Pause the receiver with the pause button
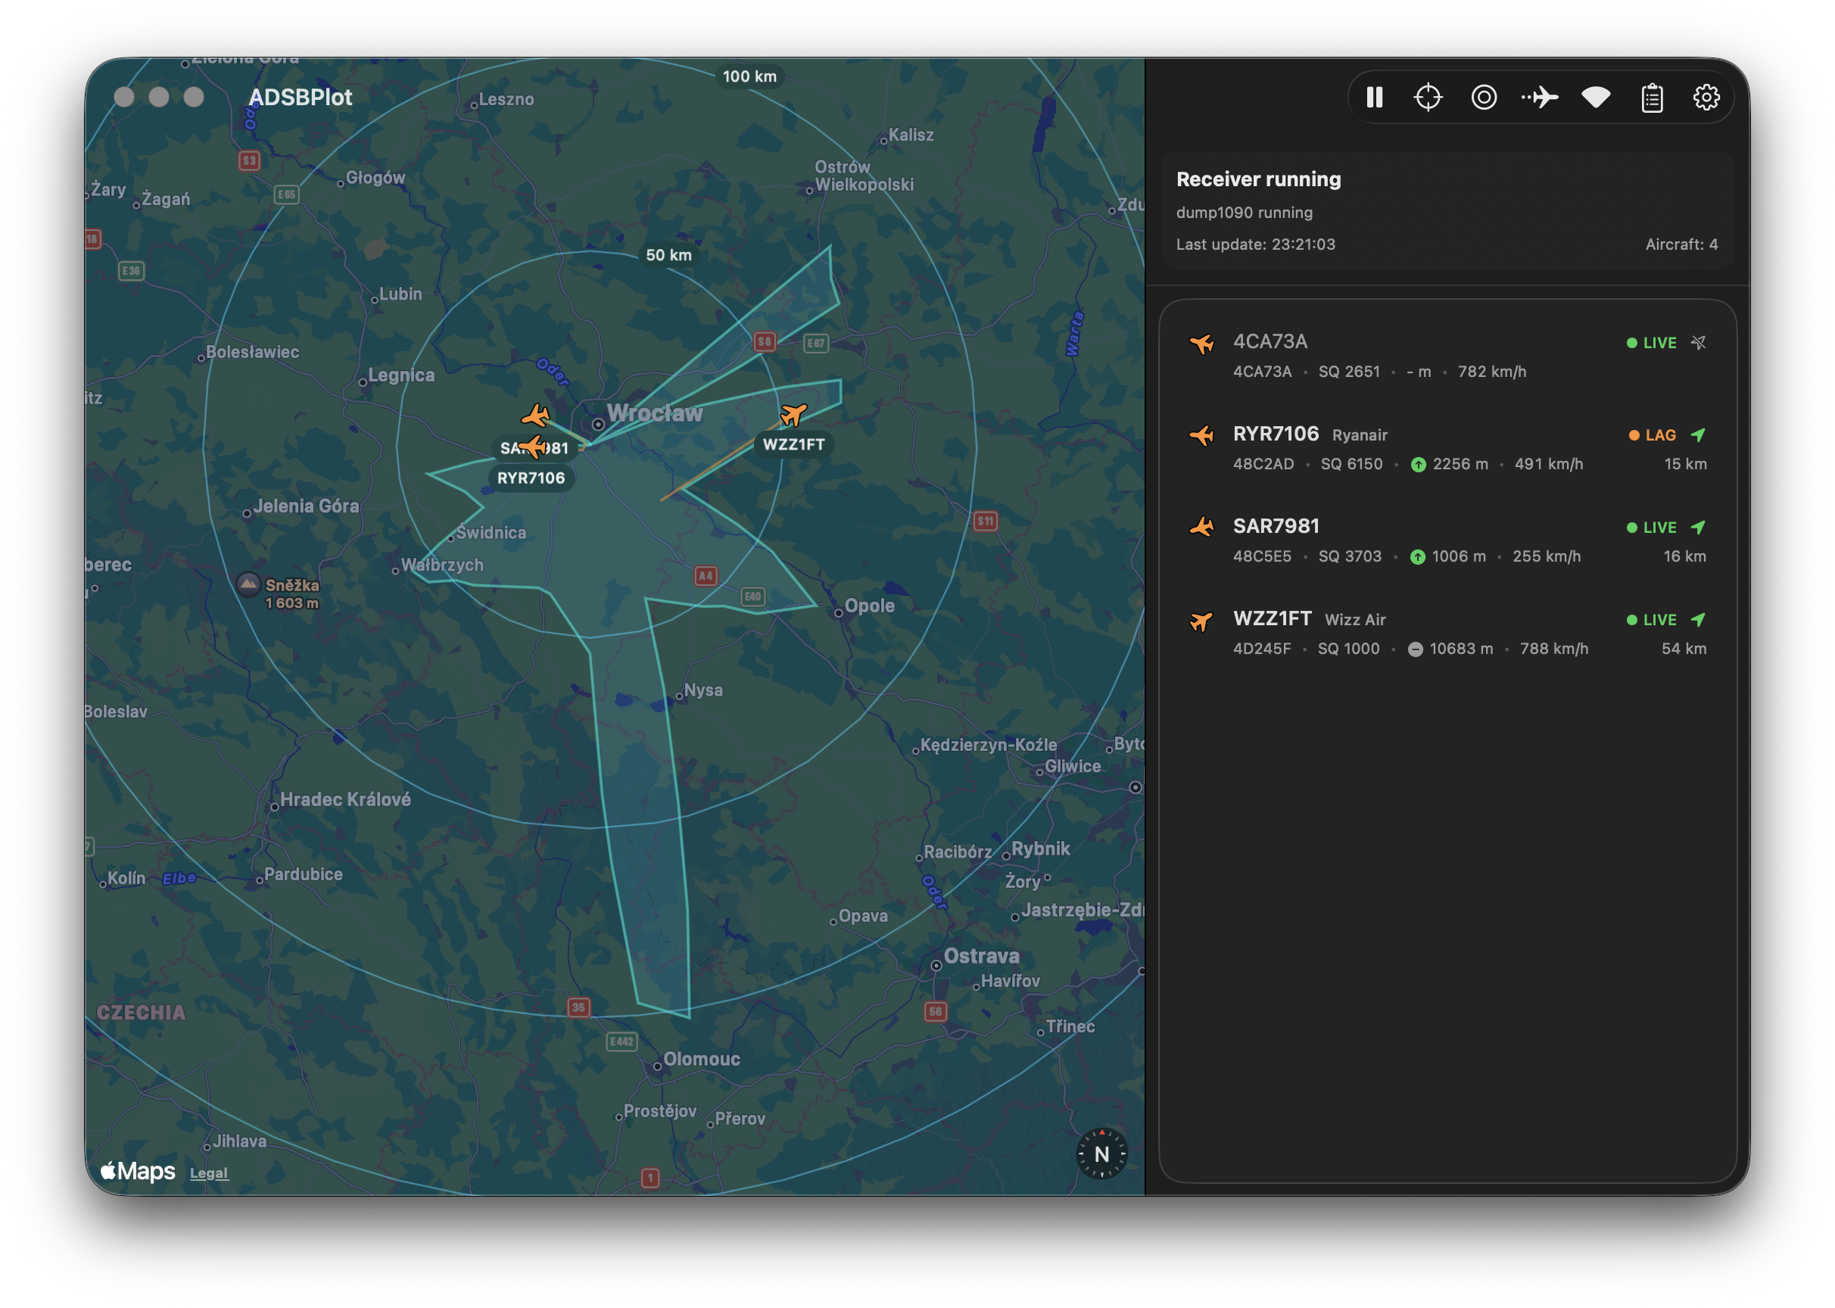Screen dimensions: 1835x1308 point(1374,98)
